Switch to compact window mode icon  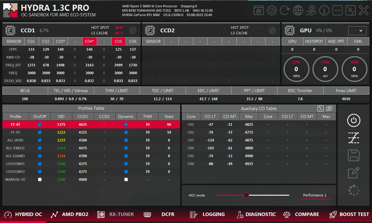point(350,11)
